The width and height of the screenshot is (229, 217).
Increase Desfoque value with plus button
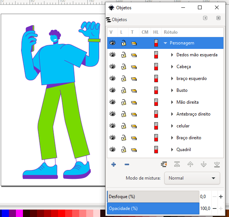click(221, 197)
